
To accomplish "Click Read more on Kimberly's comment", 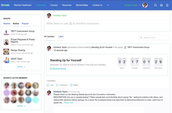I will [69, 103].
